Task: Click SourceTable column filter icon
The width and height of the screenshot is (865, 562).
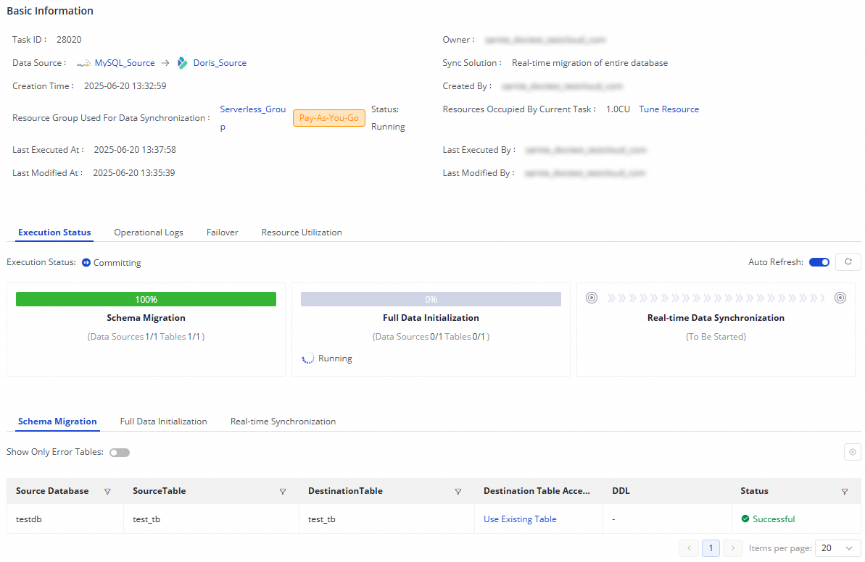Action: point(283,491)
